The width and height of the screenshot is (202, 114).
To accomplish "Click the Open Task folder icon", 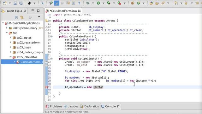I will pyautogui.click(x=157, y=3).
